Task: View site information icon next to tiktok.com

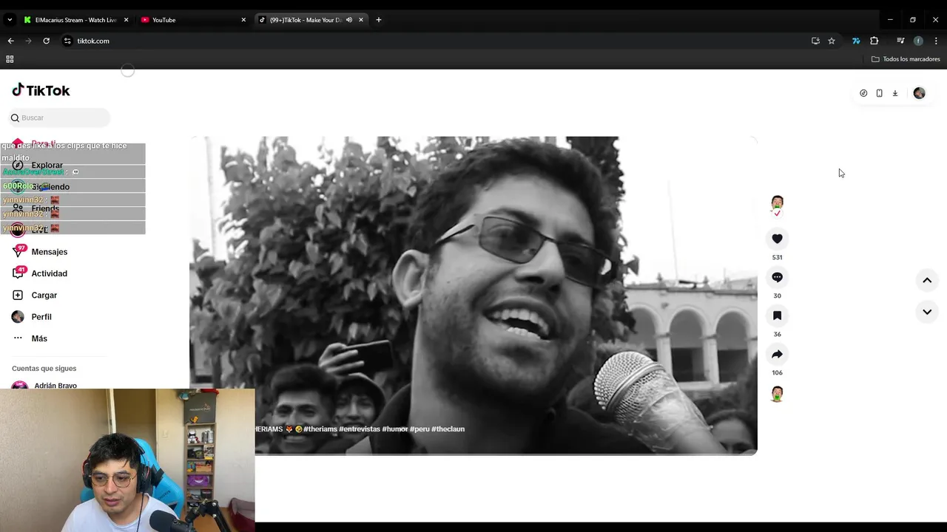Action: (x=67, y=41)
